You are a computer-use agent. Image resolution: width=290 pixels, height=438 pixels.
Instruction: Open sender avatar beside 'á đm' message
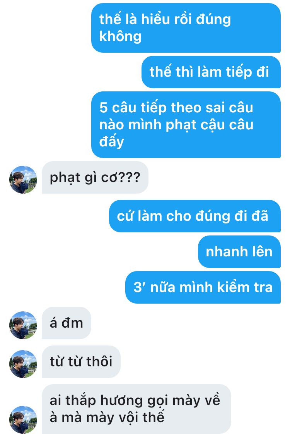tap(23, 325)
